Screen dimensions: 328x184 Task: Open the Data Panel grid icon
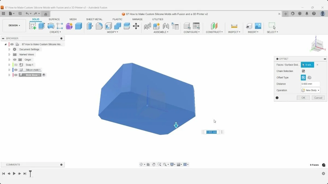[x=4, y=13]
